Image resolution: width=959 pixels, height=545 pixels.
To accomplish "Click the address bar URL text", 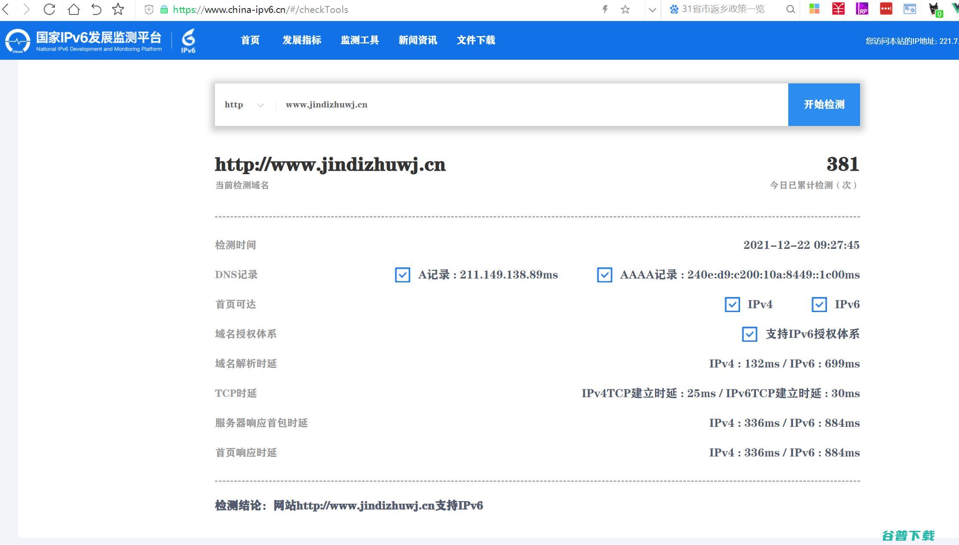I will (x=261, y=9).
